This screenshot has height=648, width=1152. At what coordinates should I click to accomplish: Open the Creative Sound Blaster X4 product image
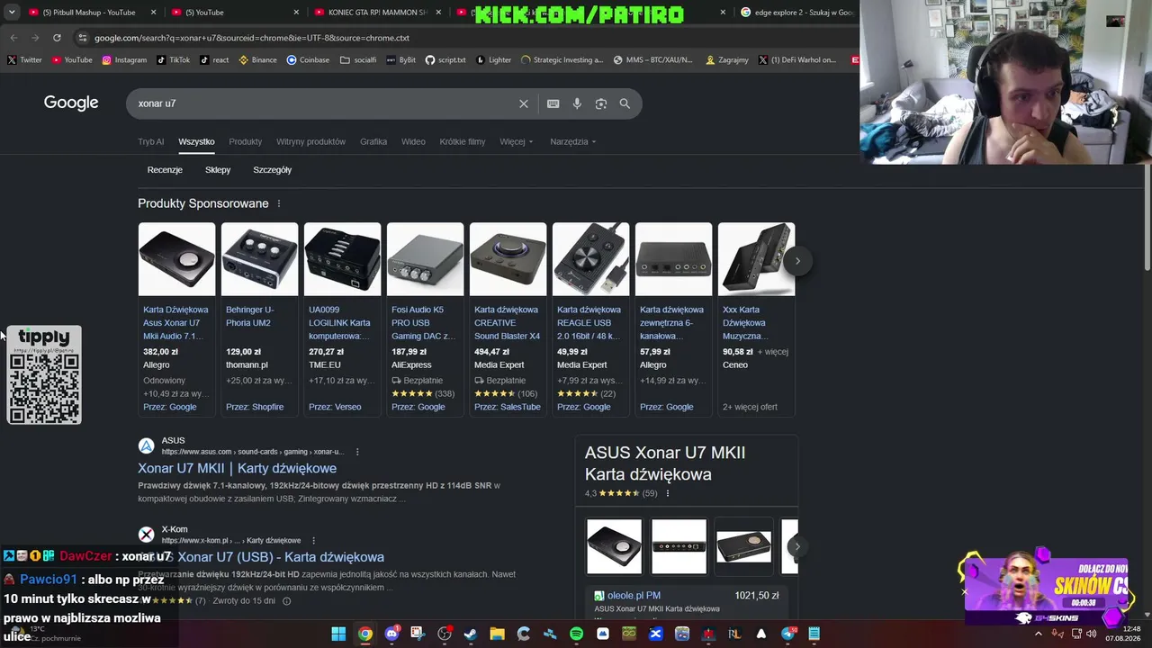point(508,259)
